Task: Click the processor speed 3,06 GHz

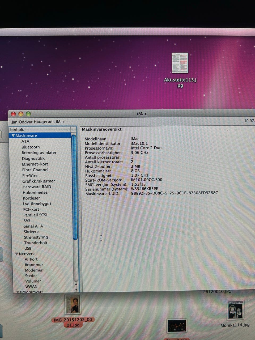Action: pos(139,152)
